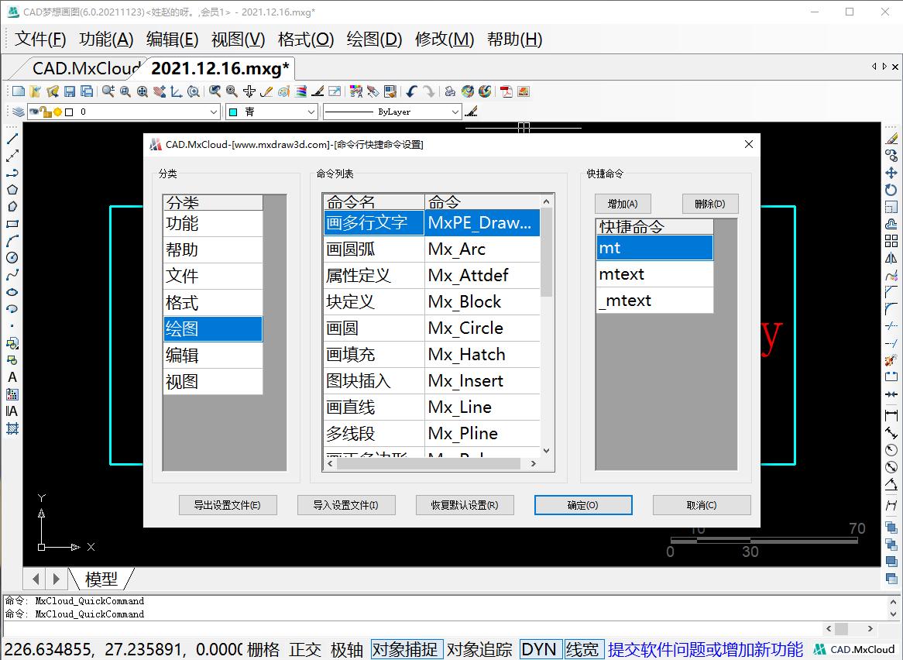Toggle 正交 mode in the status bar
This screenshot has width=903, height=660.
click(x=304, y=649)
